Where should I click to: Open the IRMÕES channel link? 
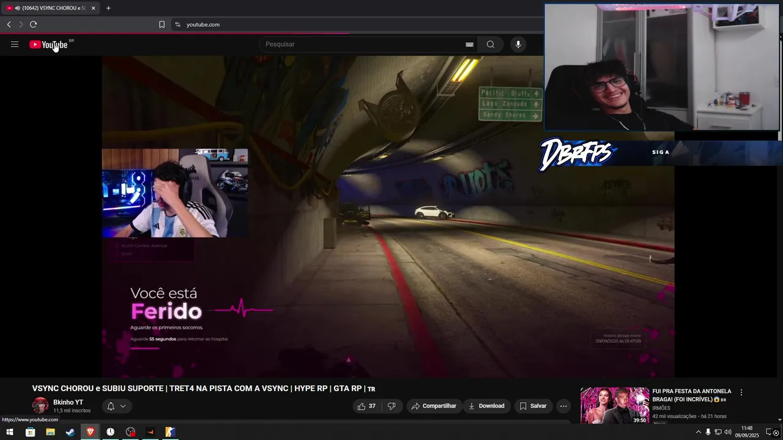(x=661, y=408)
